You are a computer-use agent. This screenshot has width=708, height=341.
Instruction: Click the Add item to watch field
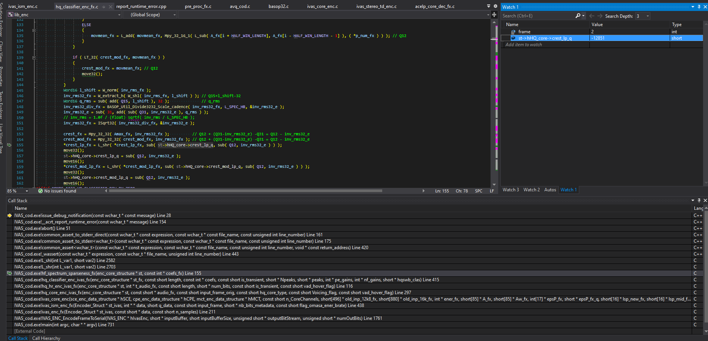(x=524, y=45)
